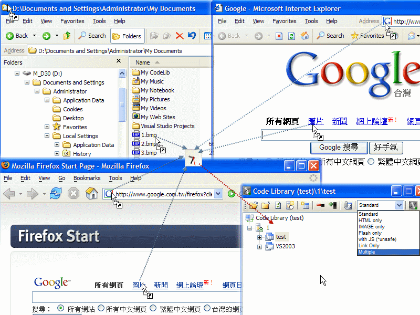
Task: Click the new-table sparkle icon in Code Library
Action: tap(305, 205)
